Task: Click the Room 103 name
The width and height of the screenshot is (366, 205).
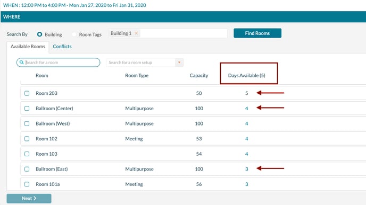Action: coord(46,154)
